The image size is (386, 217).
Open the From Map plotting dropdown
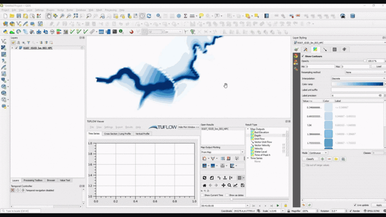click(222, 152)
